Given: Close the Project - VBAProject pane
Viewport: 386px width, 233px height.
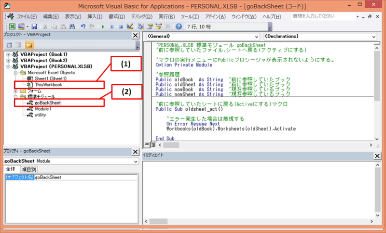Looking at the screenshot, I should coord(136,35).
